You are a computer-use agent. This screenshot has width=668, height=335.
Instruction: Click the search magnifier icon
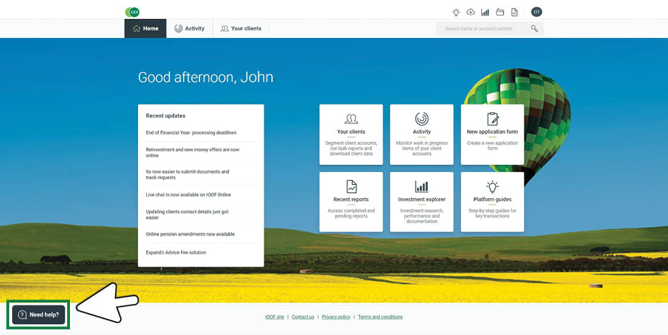(534, 29)
